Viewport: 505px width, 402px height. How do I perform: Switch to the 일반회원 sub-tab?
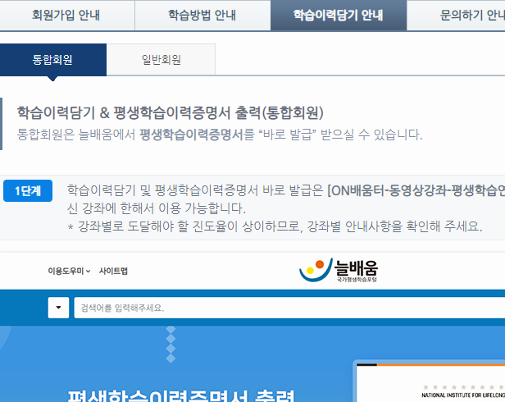pyautogui.click(x=161, y=60)
